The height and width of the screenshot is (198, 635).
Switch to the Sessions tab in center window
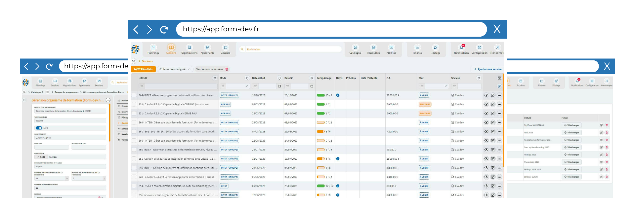click(171, 49)
